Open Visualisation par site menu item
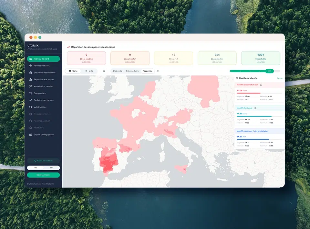310x229 pixels. click(43, 86)
